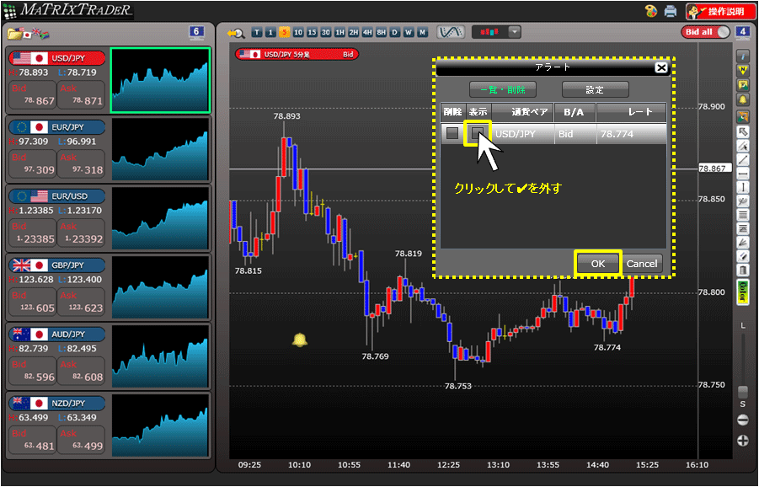The image size is (759, 487).
Task: Select the Fibonacci expansion lines tool
Action: click(x=742, y=228)
